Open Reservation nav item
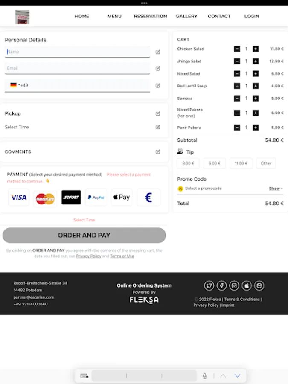The image size is (288, 384). point(150,16)
